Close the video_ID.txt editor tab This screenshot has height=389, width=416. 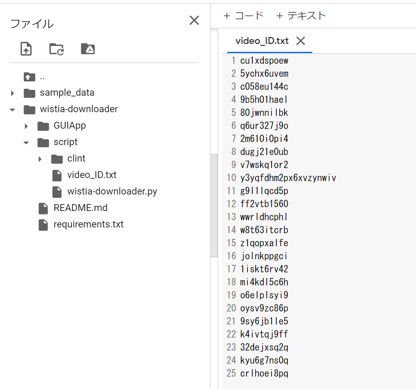point(301,41)
